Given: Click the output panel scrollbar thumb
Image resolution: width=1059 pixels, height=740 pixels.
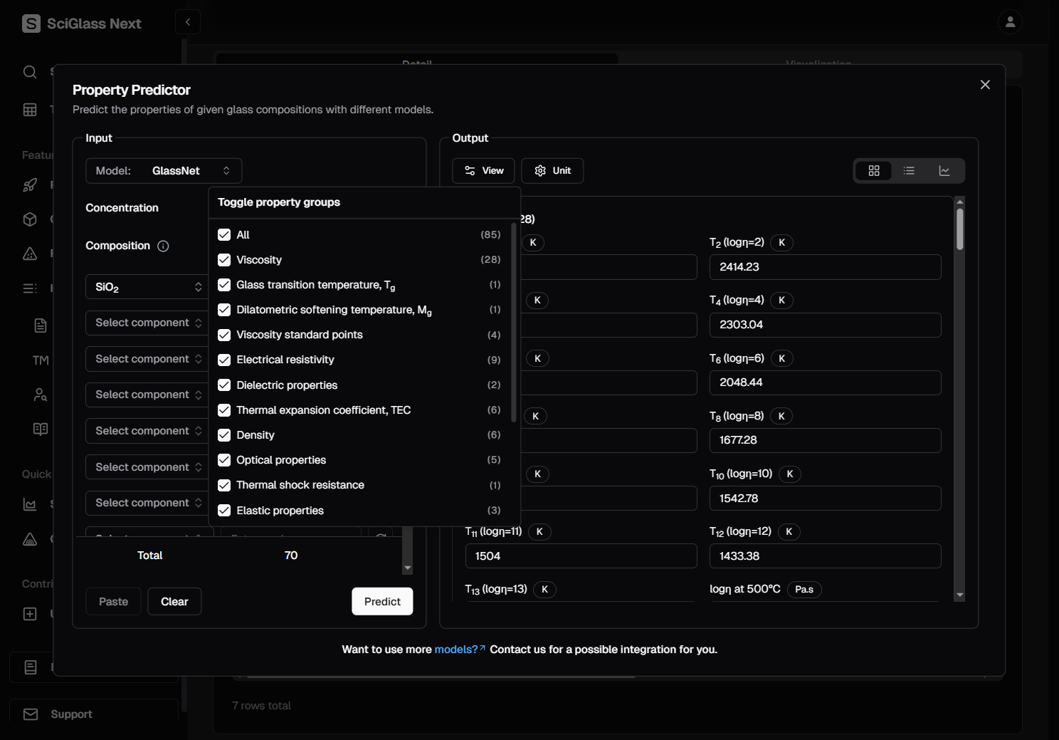Looking at the screenshot, I should point(959,229).
